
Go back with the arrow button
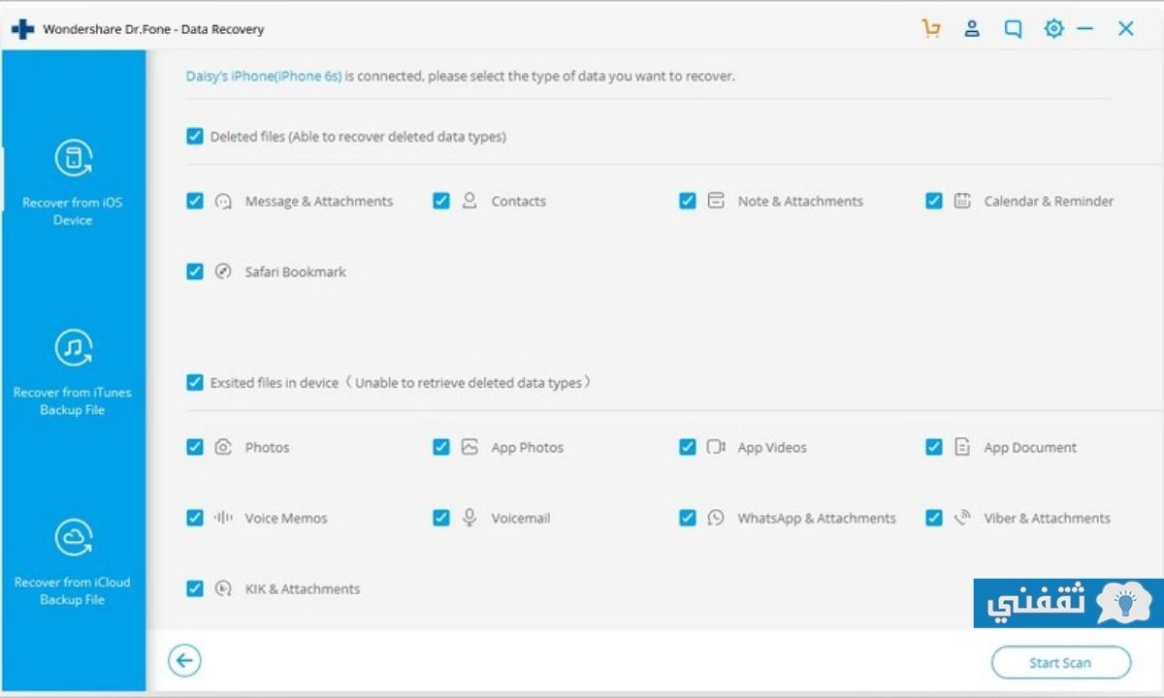click(184, 661)
